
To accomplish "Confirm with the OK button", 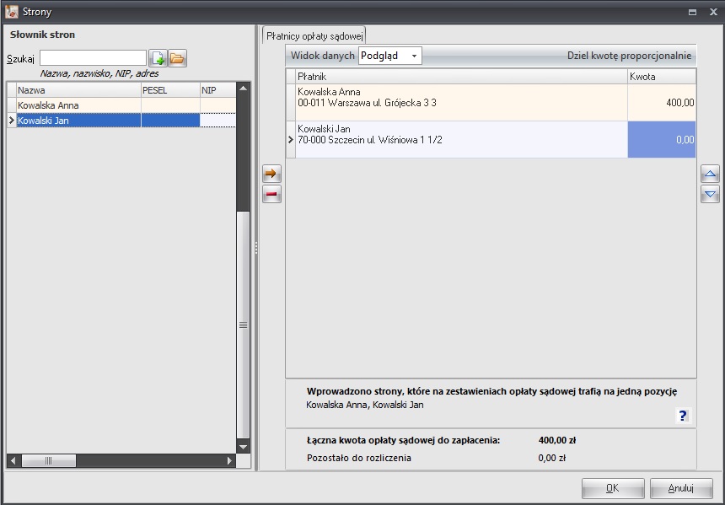I will (613, 488).
